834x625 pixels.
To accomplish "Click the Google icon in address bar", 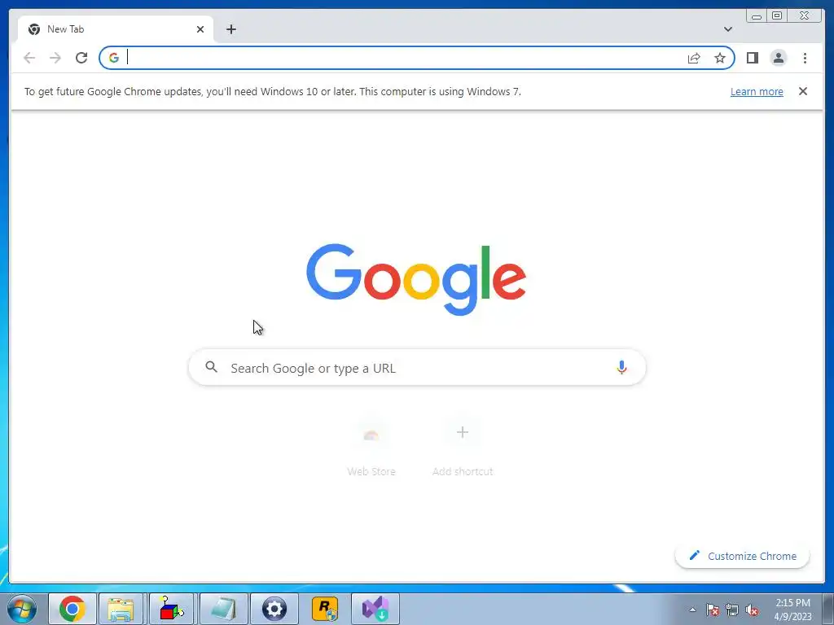I will tap(114, 58).
